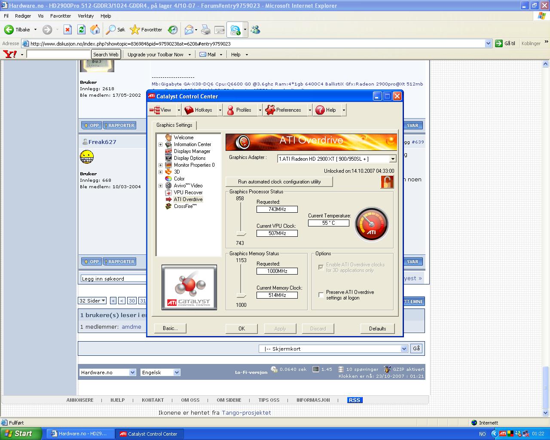Expand the Avivo Video tree node
The width and height of the screenshot is (550, 440).
[x=161, y=186]
